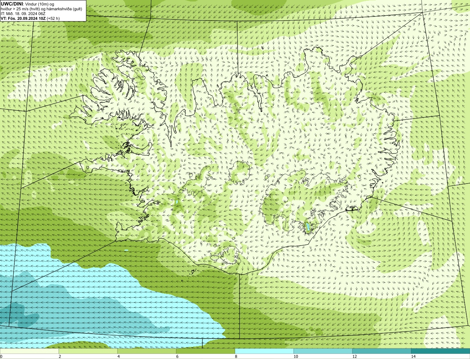Click the '2' label on the wind scale

(59, 356)
